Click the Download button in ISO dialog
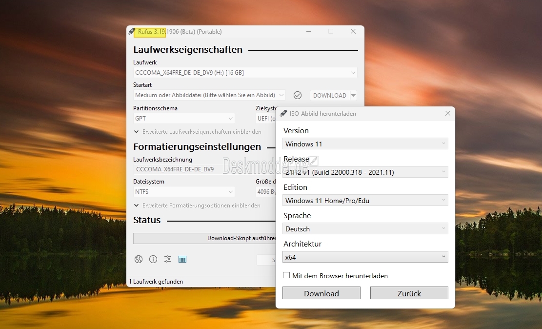 pos(321,293)
